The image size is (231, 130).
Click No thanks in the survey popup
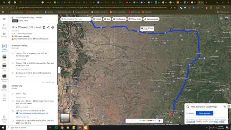(x=190, y=113)
